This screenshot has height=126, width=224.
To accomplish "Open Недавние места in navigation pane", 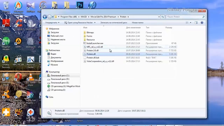I will tap(58, 40).
